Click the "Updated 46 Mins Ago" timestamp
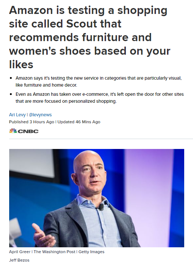 [79, 122]
